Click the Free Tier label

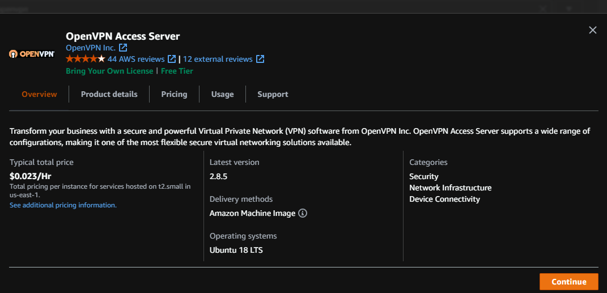click(177, 71)
